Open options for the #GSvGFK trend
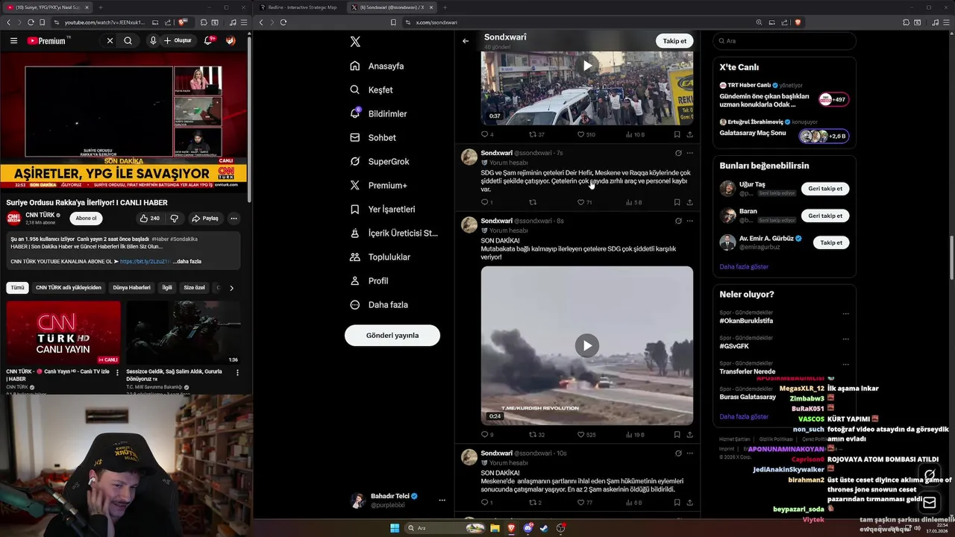Viewport: 955px width, 537px height. click(x=845, y=339)
